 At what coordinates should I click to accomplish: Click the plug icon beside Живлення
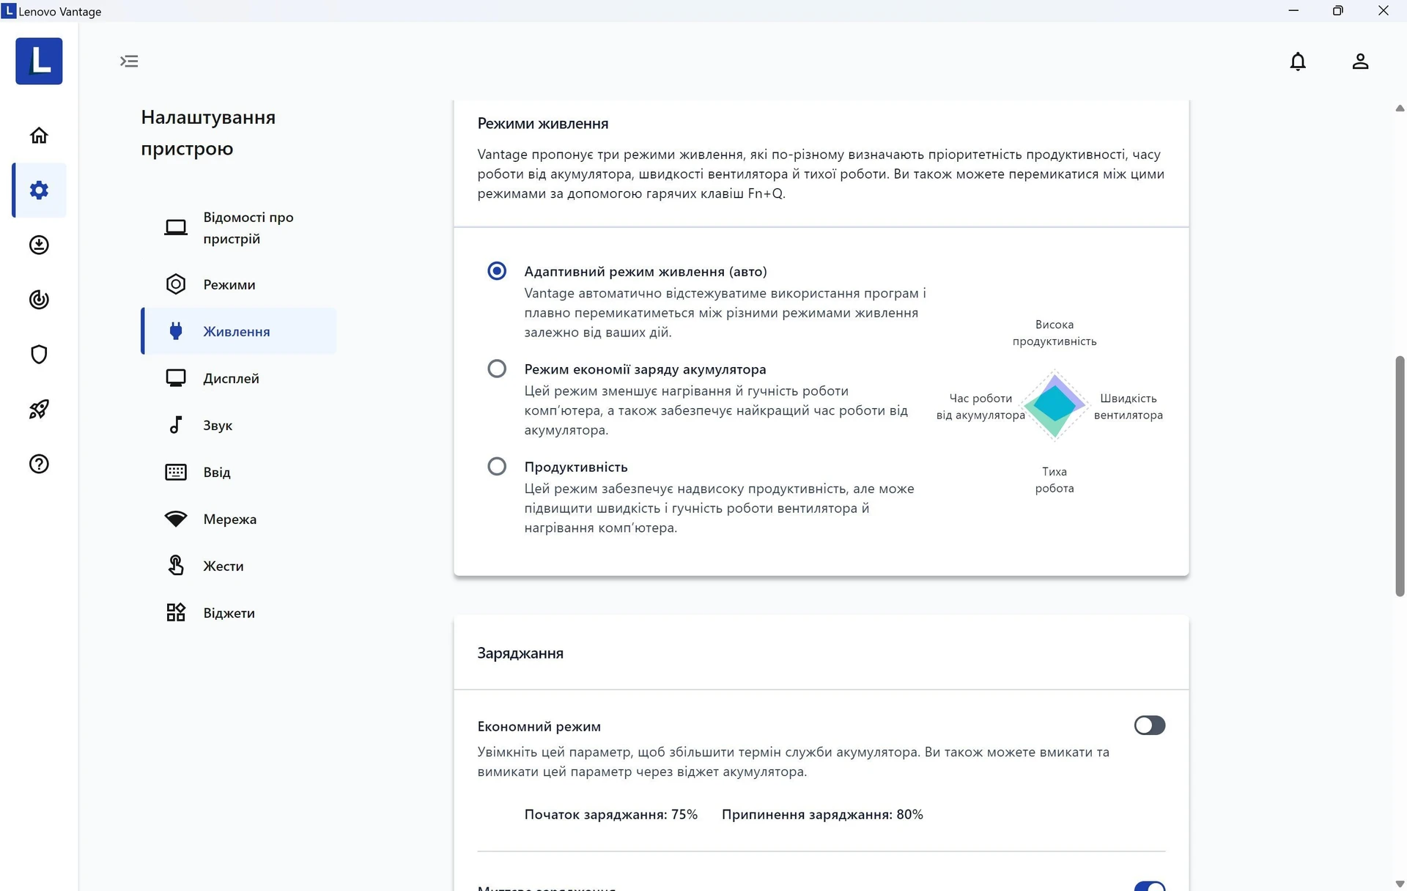pos(176,331)
